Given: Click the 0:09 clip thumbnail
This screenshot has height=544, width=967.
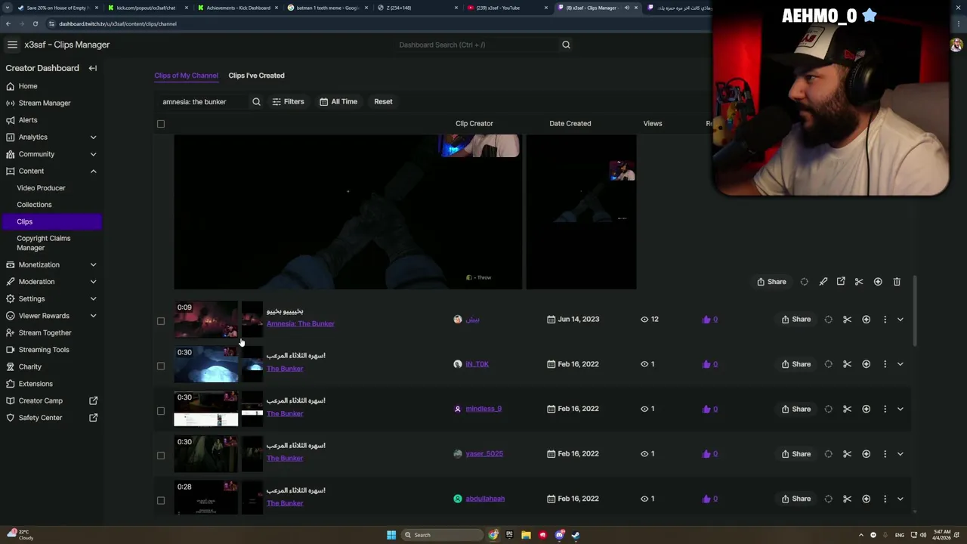Looking at the screenshot, I should (x=205, y=320).
